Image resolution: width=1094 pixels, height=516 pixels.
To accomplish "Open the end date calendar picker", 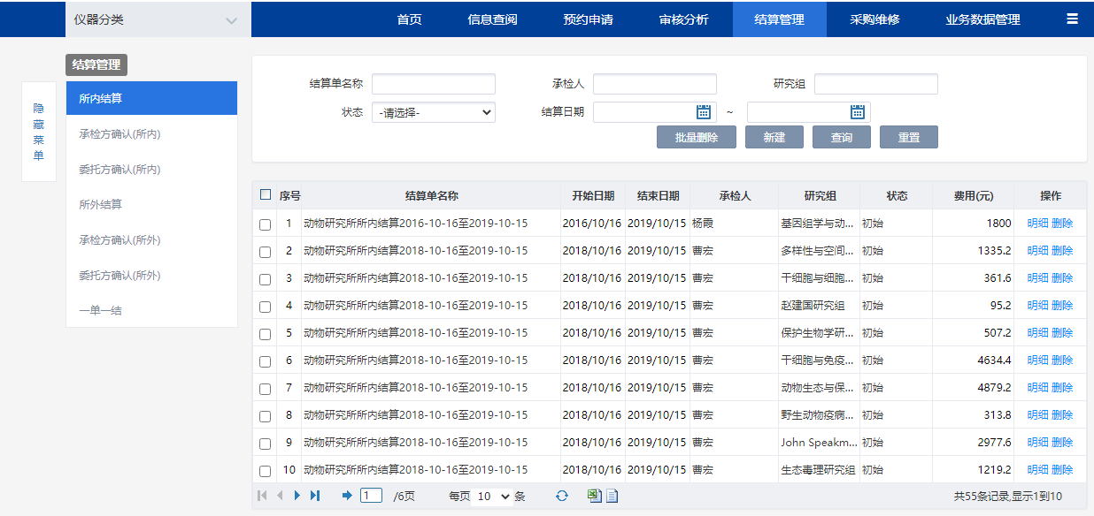I will click(857, 111).
